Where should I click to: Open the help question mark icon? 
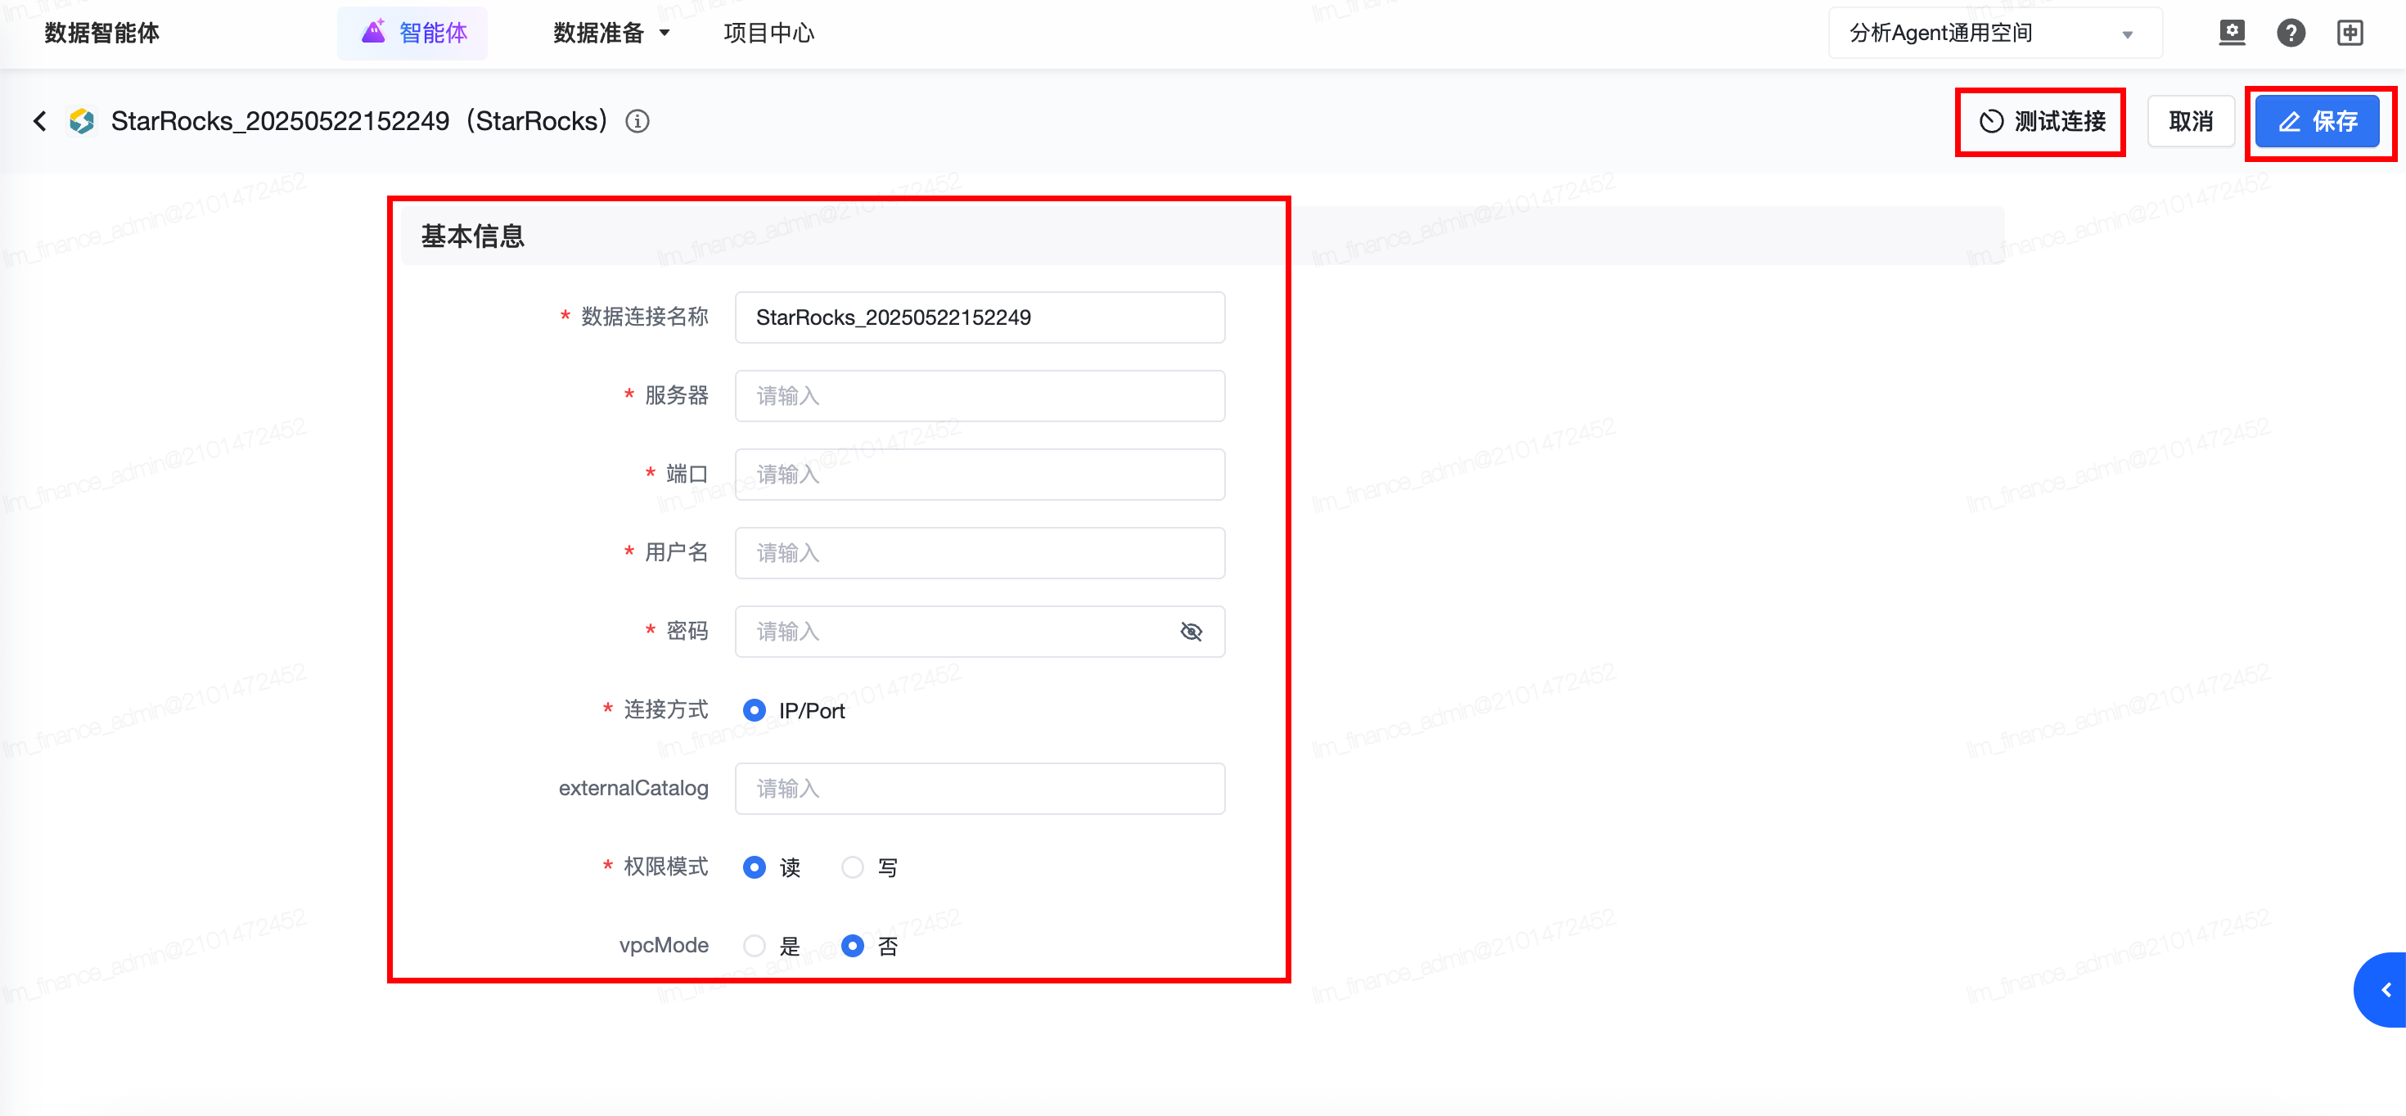pyautogui.click(x=2290, y=33)
